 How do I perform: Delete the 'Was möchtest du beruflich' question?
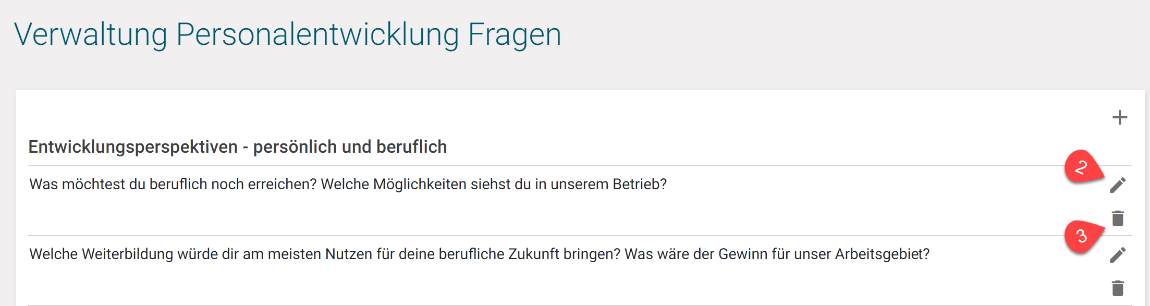click(x=1118, y=218)
